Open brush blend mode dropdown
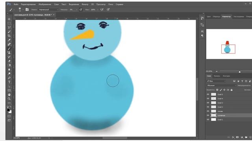Image resolution: width=252 pixels, height=141 pixels. [x=49, y=9]
